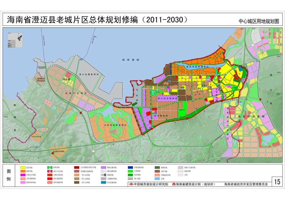Click the 城市道路用地 road legend symbol
285x197 pixels.
pyautogui.click(x=104, y=171)
